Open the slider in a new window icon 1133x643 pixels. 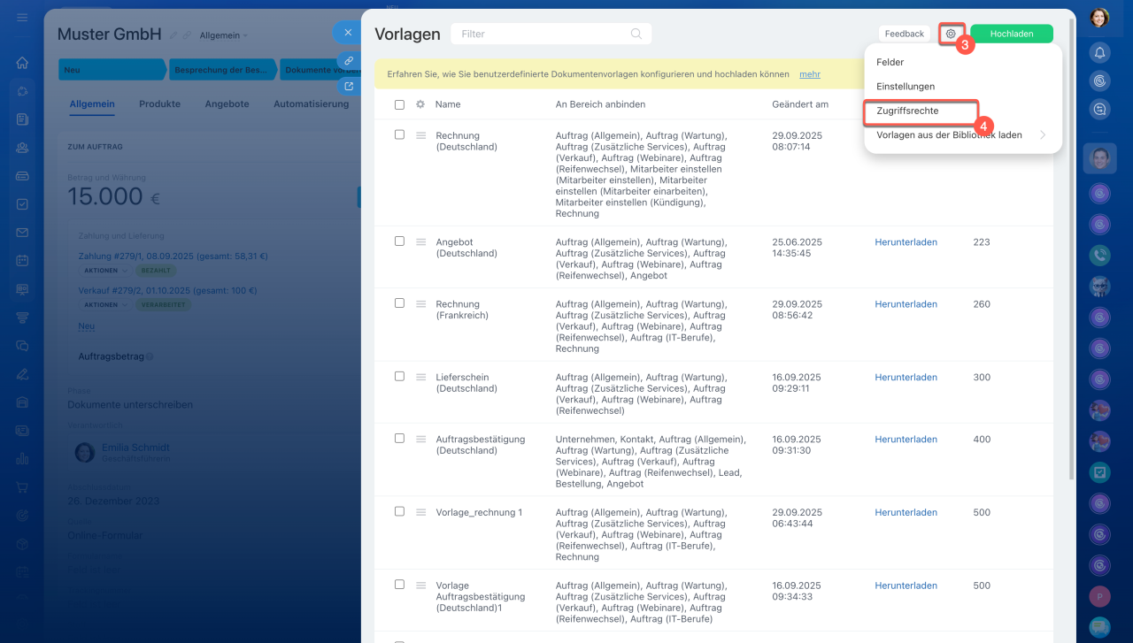click(349, 86)
